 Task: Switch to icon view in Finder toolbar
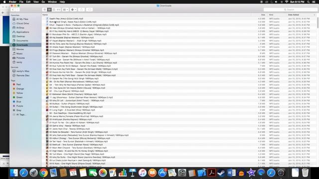(44, 9)
